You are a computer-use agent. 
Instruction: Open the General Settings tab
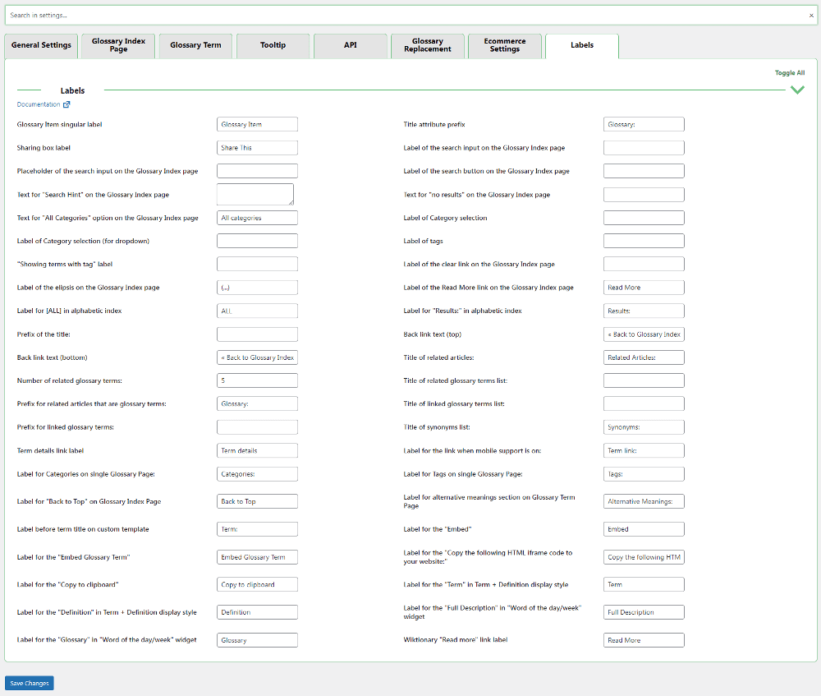point(41,46)
